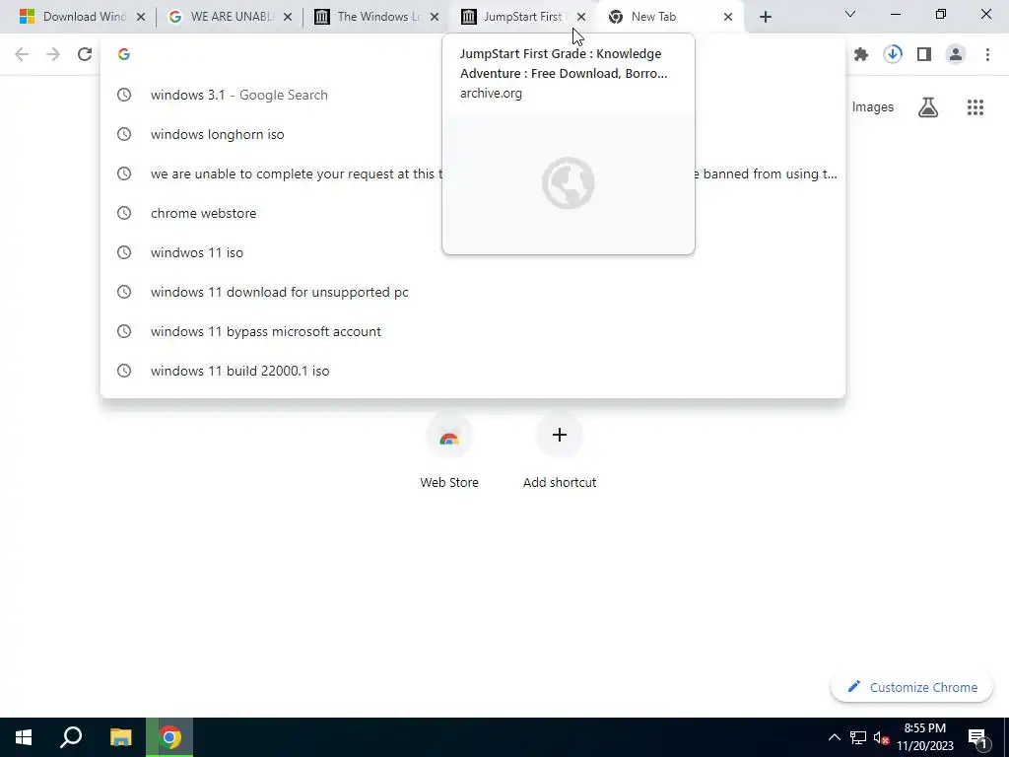Viewport: 1009px width, 757px height.
Task: Reload the page
Action: [85, 54]
